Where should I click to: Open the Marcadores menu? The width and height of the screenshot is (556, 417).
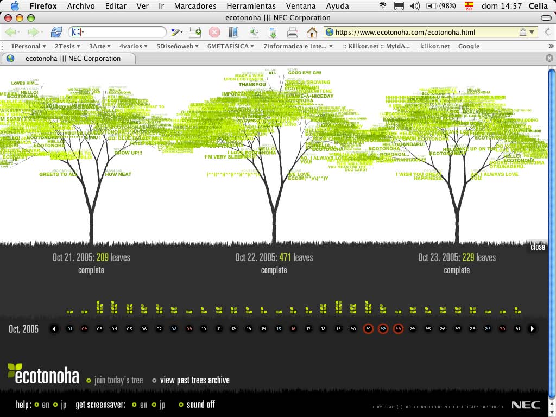[195, 6]
